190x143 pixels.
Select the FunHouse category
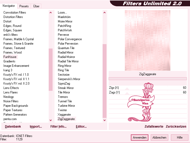coord(10,57)
